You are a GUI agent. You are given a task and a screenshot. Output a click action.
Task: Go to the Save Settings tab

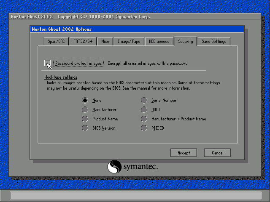pos(214,41)
